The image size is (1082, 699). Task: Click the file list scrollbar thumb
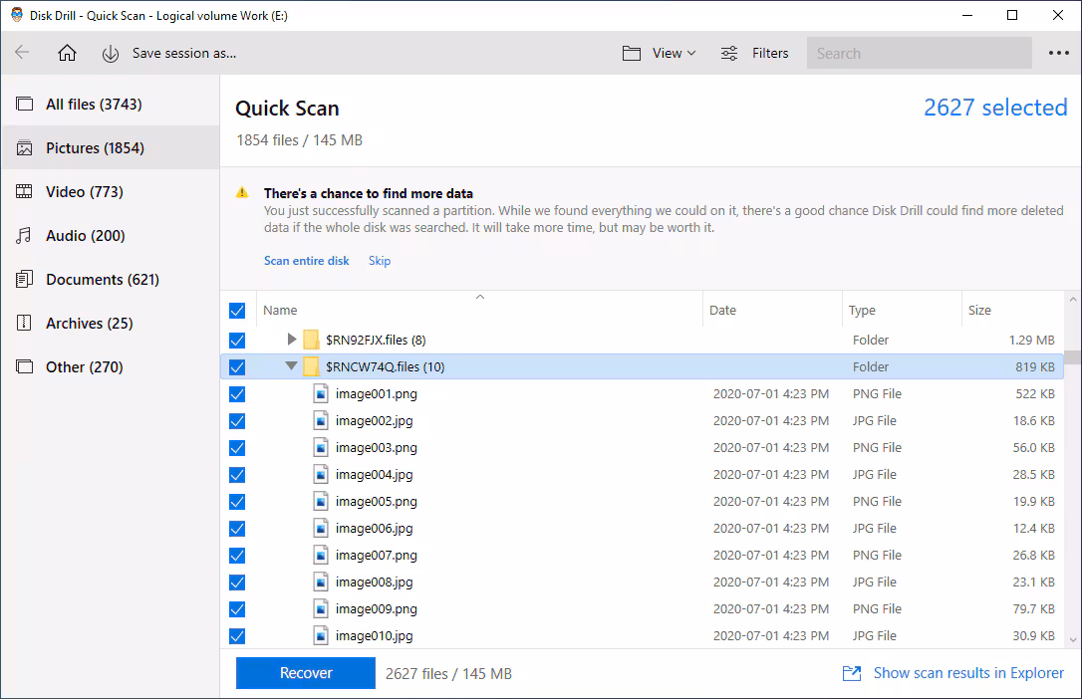tap(1072, 357)
